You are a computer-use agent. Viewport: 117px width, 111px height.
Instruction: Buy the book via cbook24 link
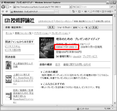point(77,56)
